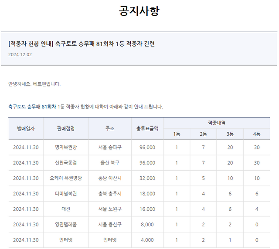Click the bold 축구토토 승무패 81회차 text

click(x=32, y=107)
